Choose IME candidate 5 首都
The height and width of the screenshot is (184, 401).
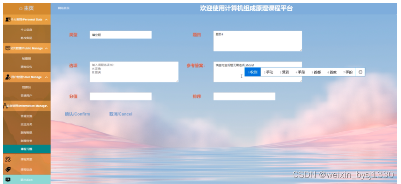click(x=316, y=72)
